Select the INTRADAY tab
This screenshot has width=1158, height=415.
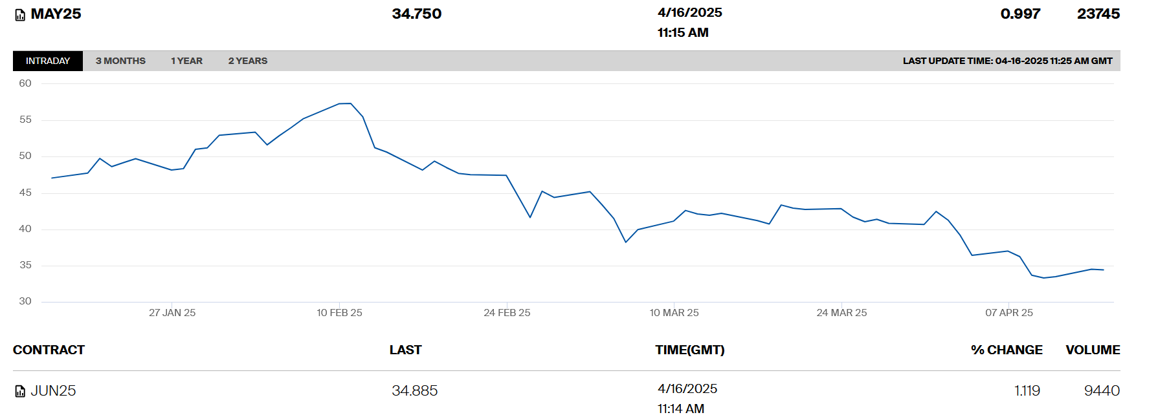[x=48, y=61]
